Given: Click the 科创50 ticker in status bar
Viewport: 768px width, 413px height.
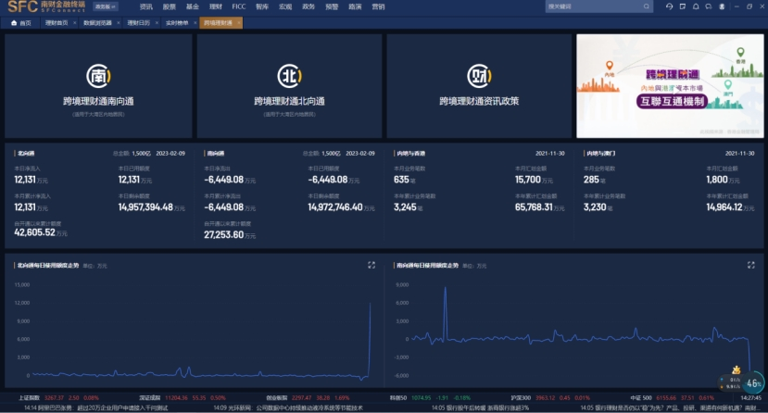Looking at the screenshot, I should point(430,398).
